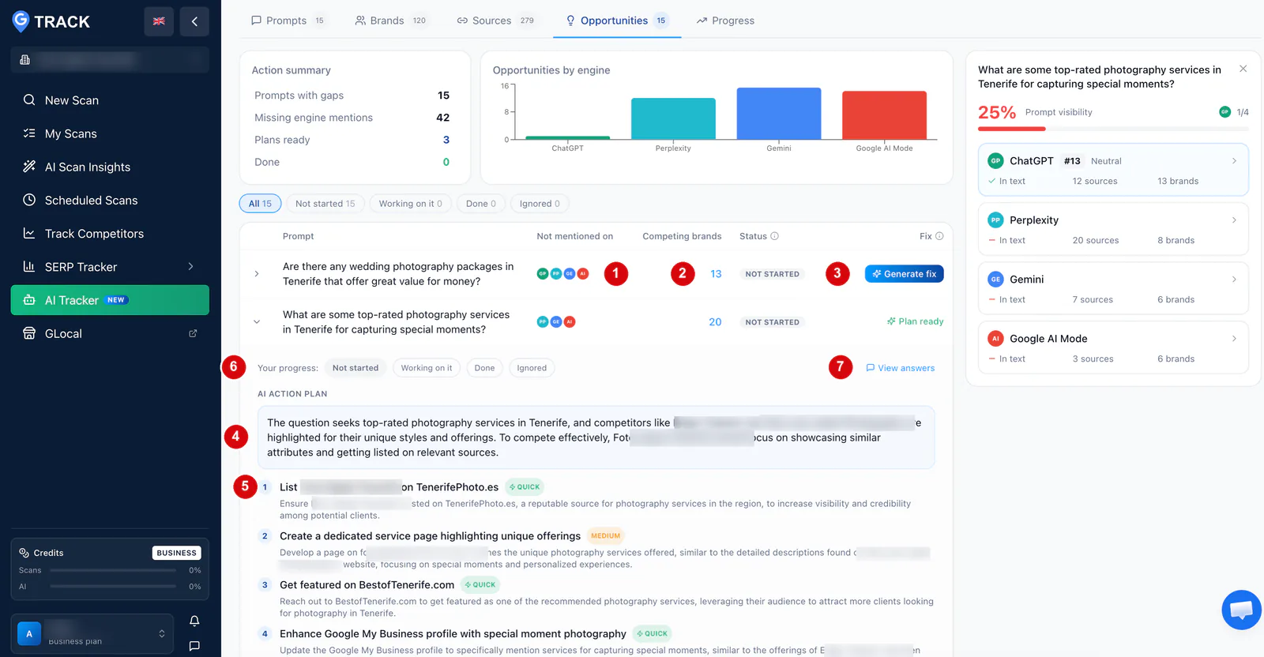Switch to the Brands tab
The width and height of the screenshot is (1264, 657).
391,21
